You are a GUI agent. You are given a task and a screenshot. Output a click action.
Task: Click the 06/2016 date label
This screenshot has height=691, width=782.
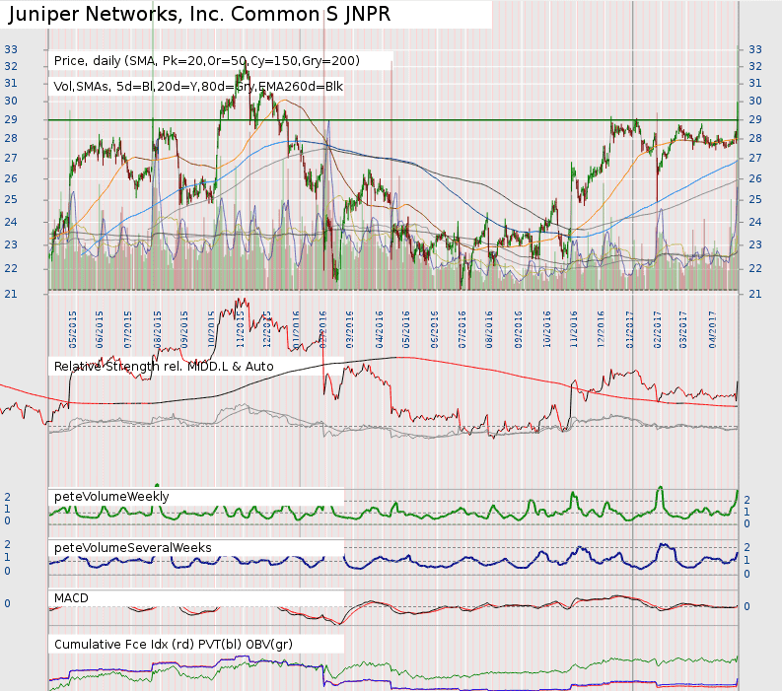[x=434, y=329]
